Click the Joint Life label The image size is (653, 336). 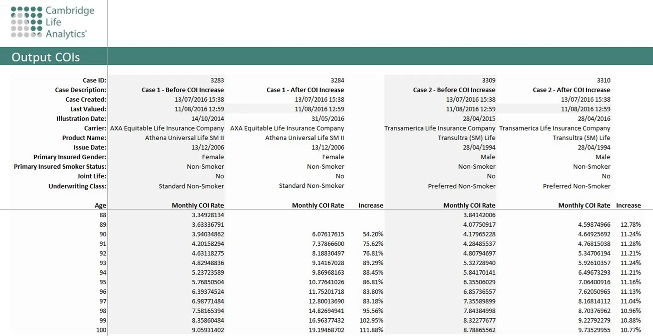coord(92,176)
